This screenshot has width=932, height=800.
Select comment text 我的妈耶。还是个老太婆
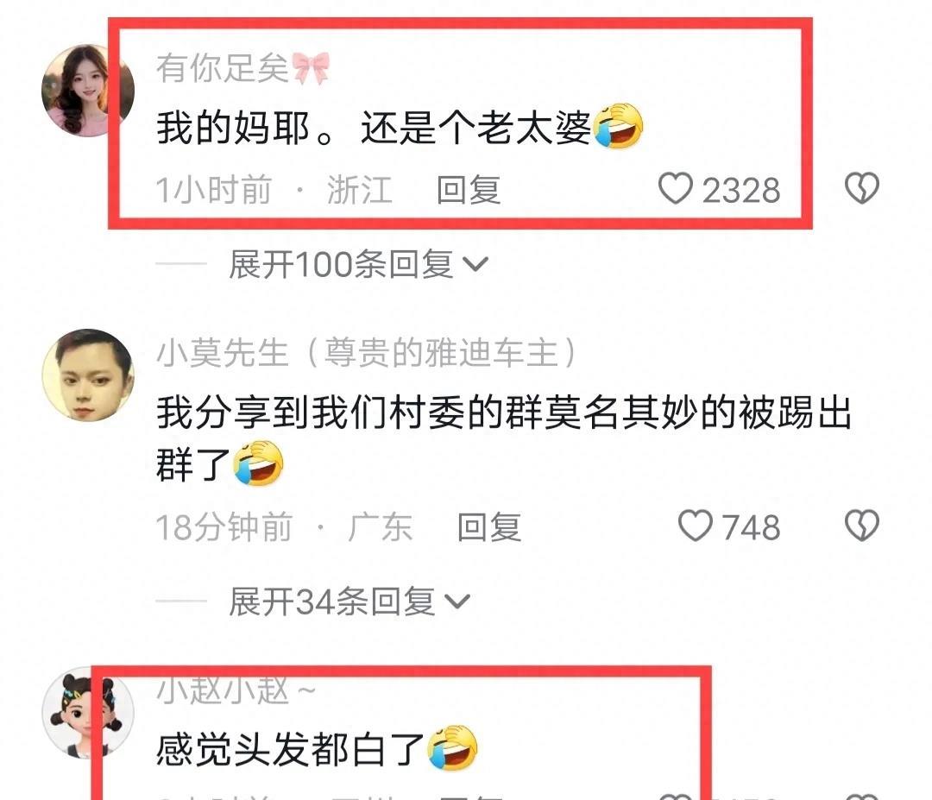[x=400, y=127]
